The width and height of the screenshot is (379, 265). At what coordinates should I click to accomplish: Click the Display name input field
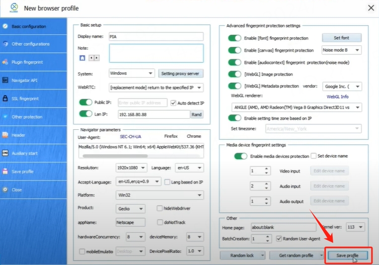coord(156,36)
